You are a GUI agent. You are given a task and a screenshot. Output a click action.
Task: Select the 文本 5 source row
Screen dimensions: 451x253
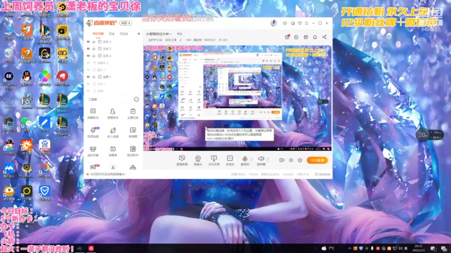pos(113,49)
